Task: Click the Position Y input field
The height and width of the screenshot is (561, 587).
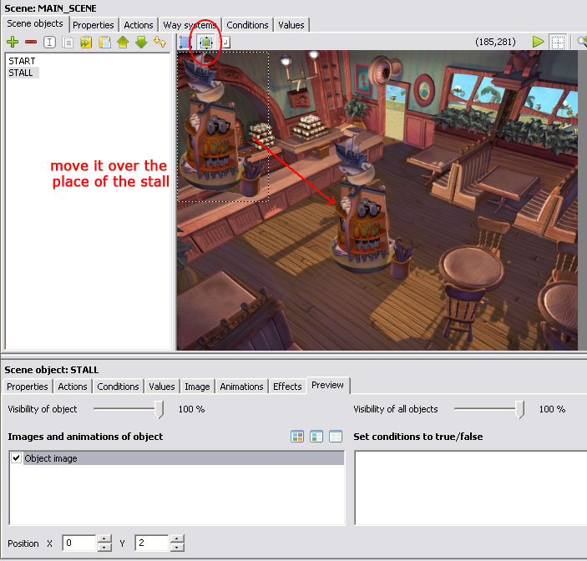Action: click(x=152, y=543)
